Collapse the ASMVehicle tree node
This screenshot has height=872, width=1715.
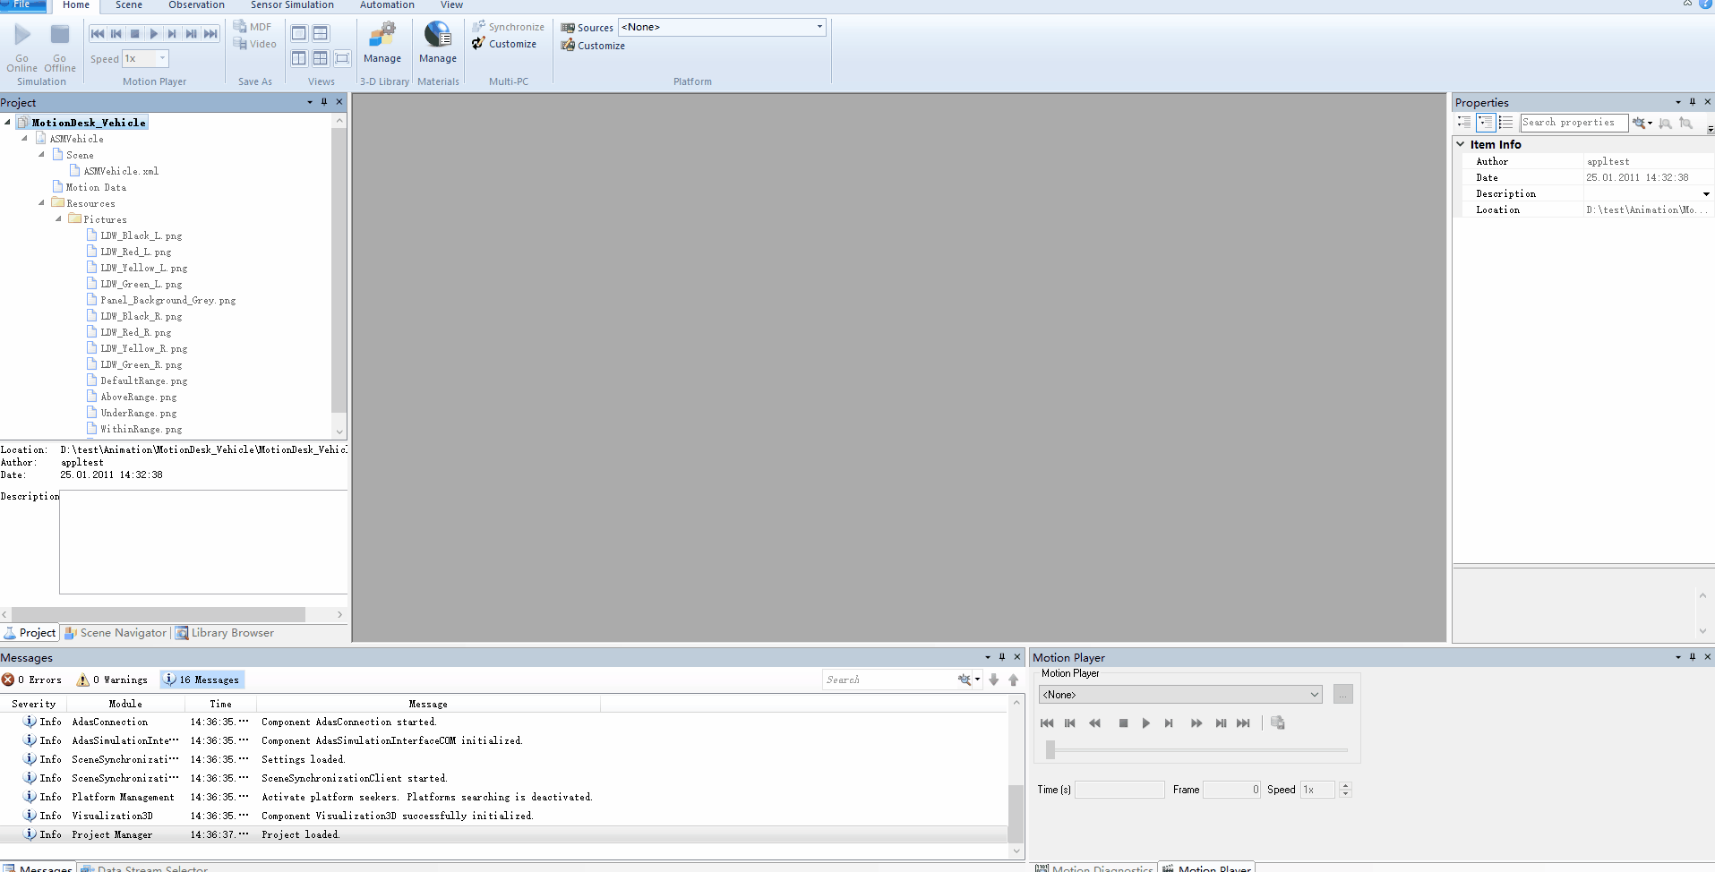[x=24, y=139]
